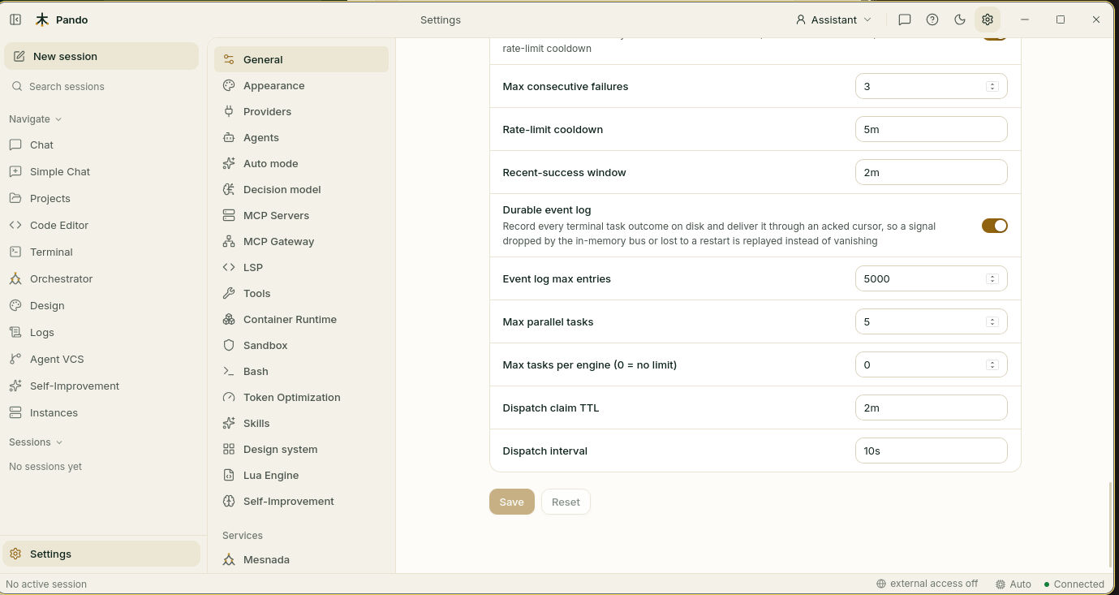1119x595 pixels.
Task: Open Orchestrator from the navigation sidebar
Action: tap(101, 278)
